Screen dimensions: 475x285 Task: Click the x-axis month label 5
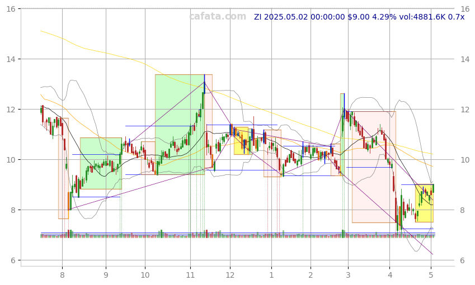[x=431, y=275]
